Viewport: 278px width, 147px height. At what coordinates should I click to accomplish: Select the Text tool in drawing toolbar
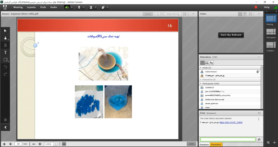point(5,52)
